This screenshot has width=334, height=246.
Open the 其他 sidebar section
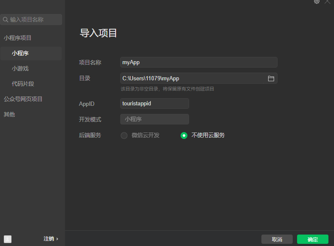point(9,114)
